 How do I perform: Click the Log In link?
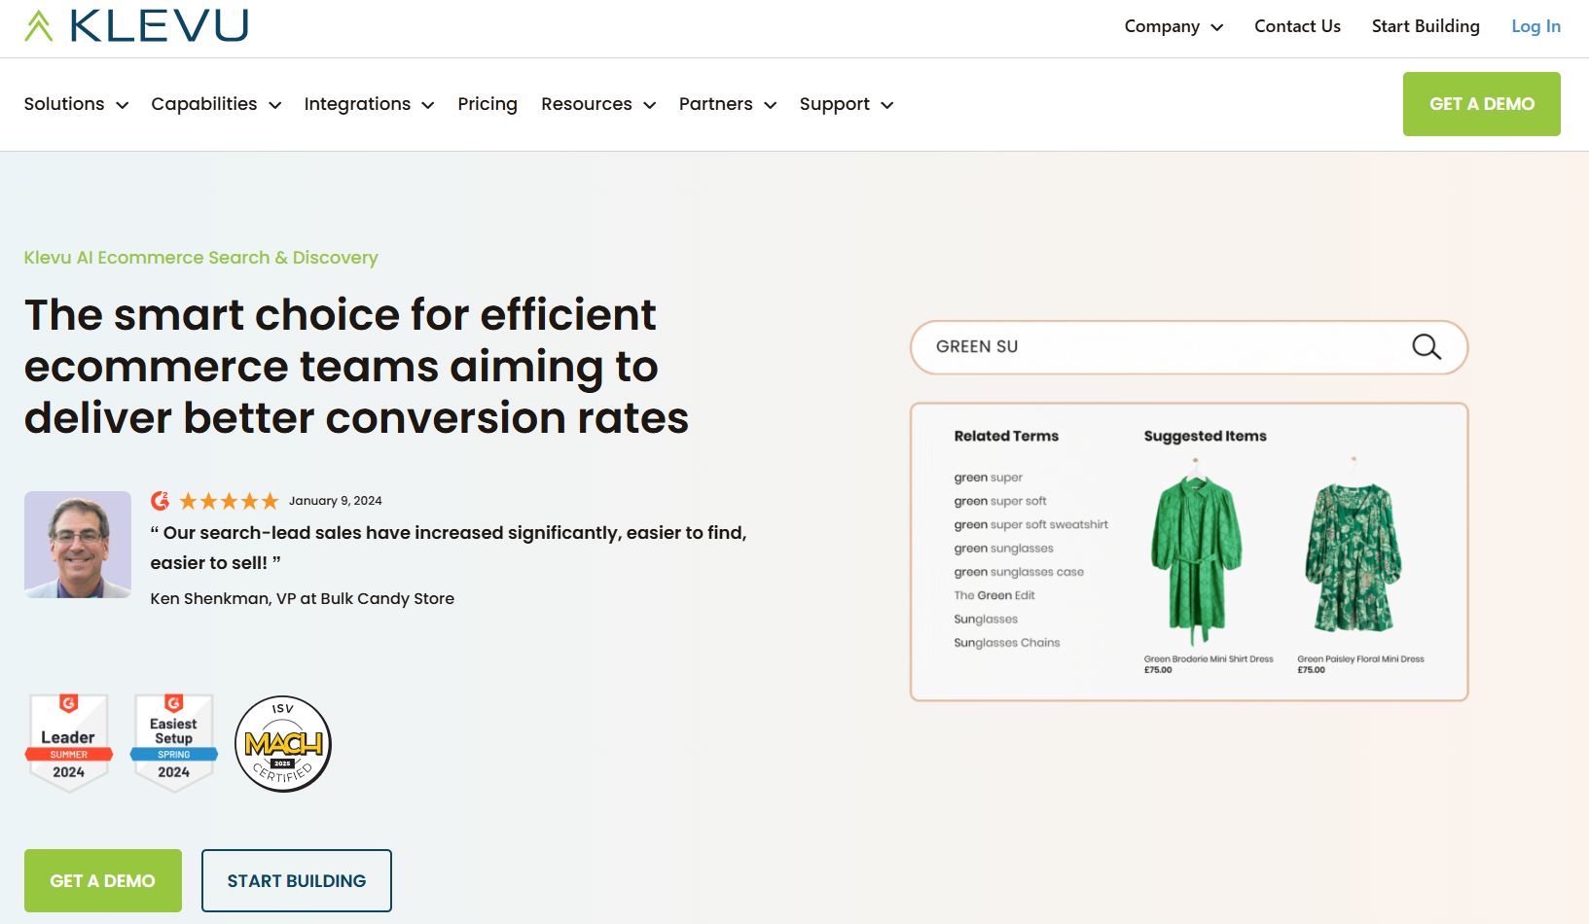[x=1535, y=26]
